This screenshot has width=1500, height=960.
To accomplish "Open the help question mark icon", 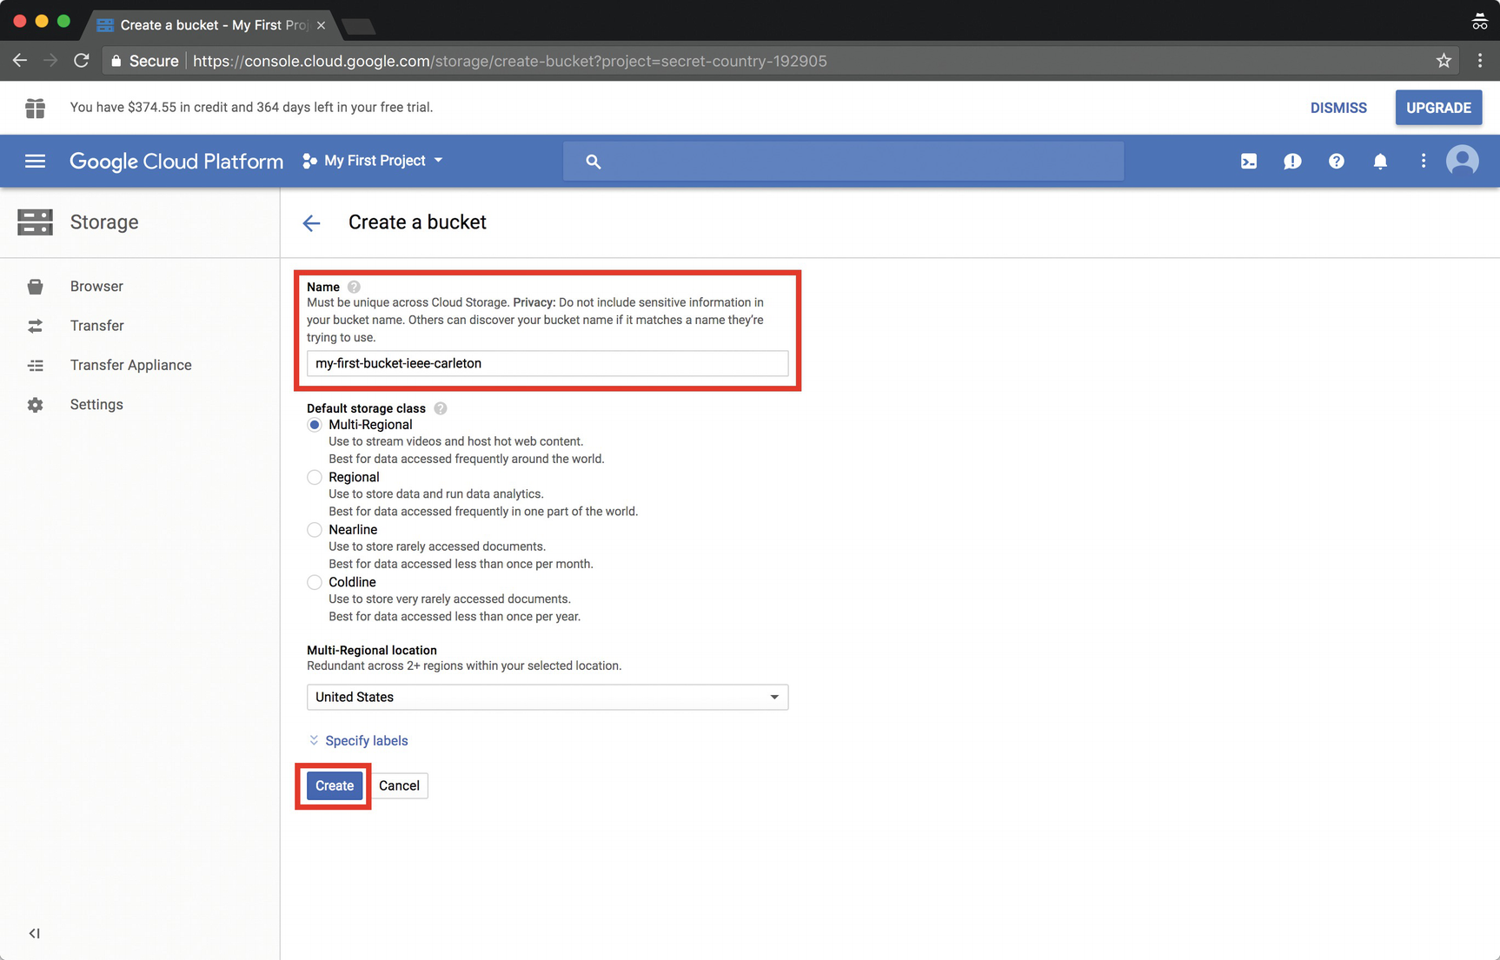I will [1337, 161].
